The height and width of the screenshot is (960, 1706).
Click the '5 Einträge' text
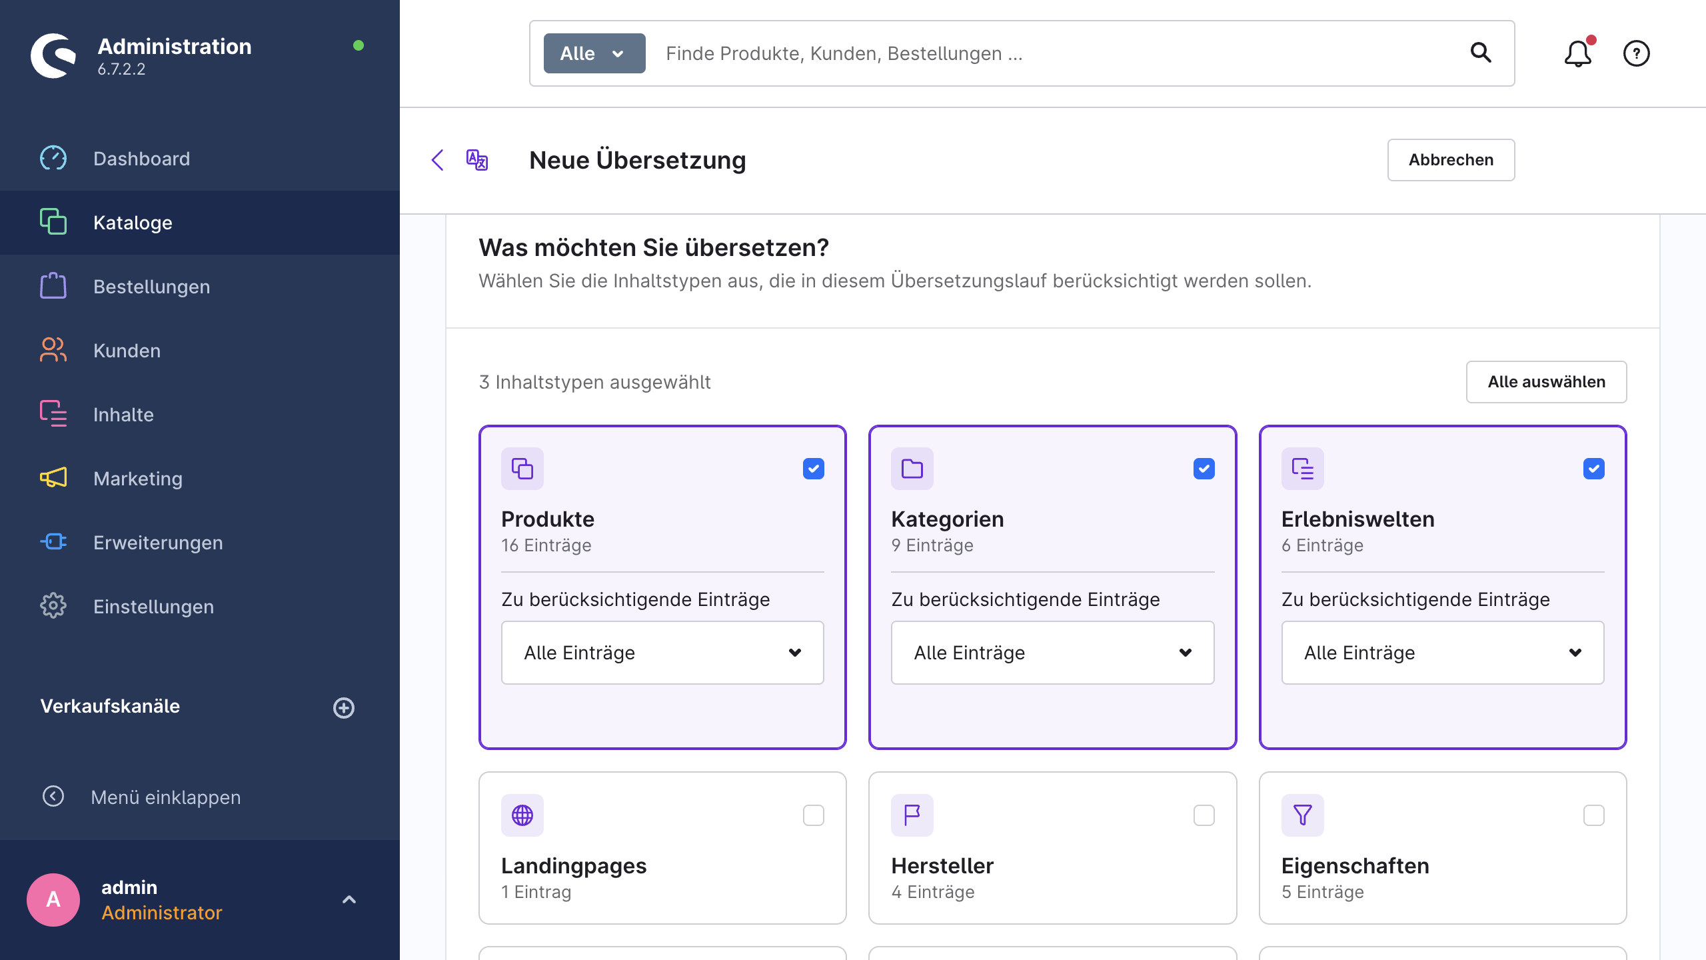[1322, 892]
